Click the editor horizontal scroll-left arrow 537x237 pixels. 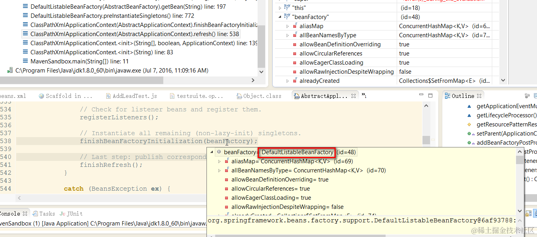pyautogui.click(x=19, y=197)
